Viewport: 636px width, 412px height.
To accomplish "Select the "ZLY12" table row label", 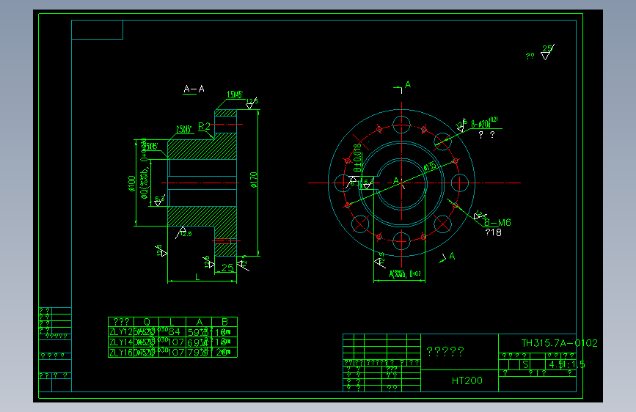I will point(121,331).
